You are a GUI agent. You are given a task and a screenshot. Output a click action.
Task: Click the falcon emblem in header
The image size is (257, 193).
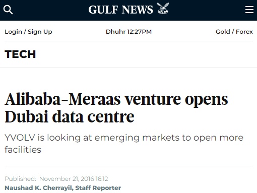(163, 8)
